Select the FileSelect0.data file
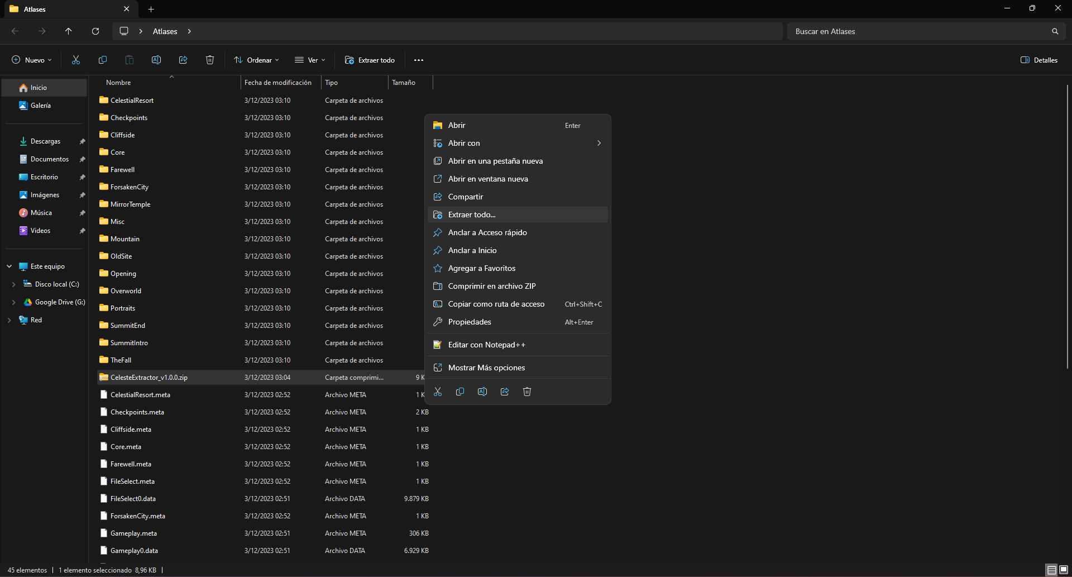The image size is (1072, 577). click(x=265, y=499)
